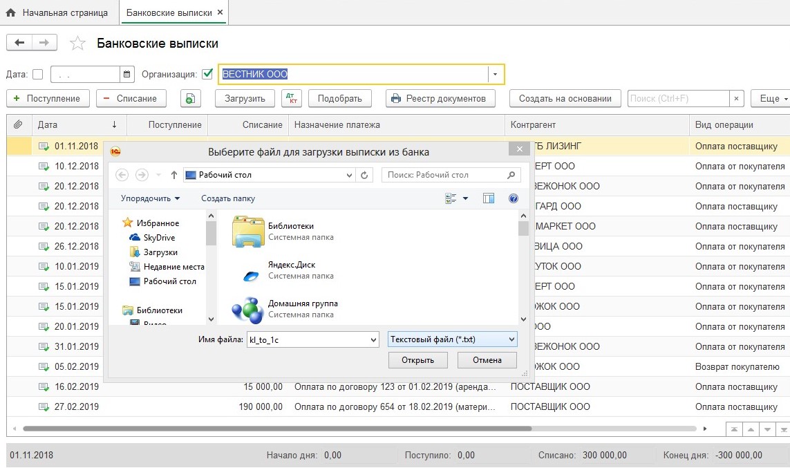Open the Упорядочить dropdown menu
The width and height of the screenshot is (790, 468).
[x=150, y=198]
